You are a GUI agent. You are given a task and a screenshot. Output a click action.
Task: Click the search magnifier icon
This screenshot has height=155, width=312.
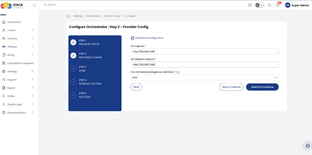click(x=45, y=5)
